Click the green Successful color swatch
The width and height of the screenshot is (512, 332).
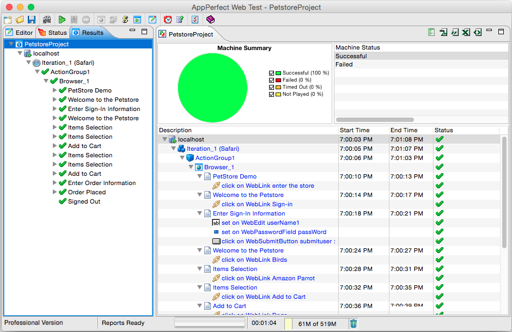[x=278, y=73]
